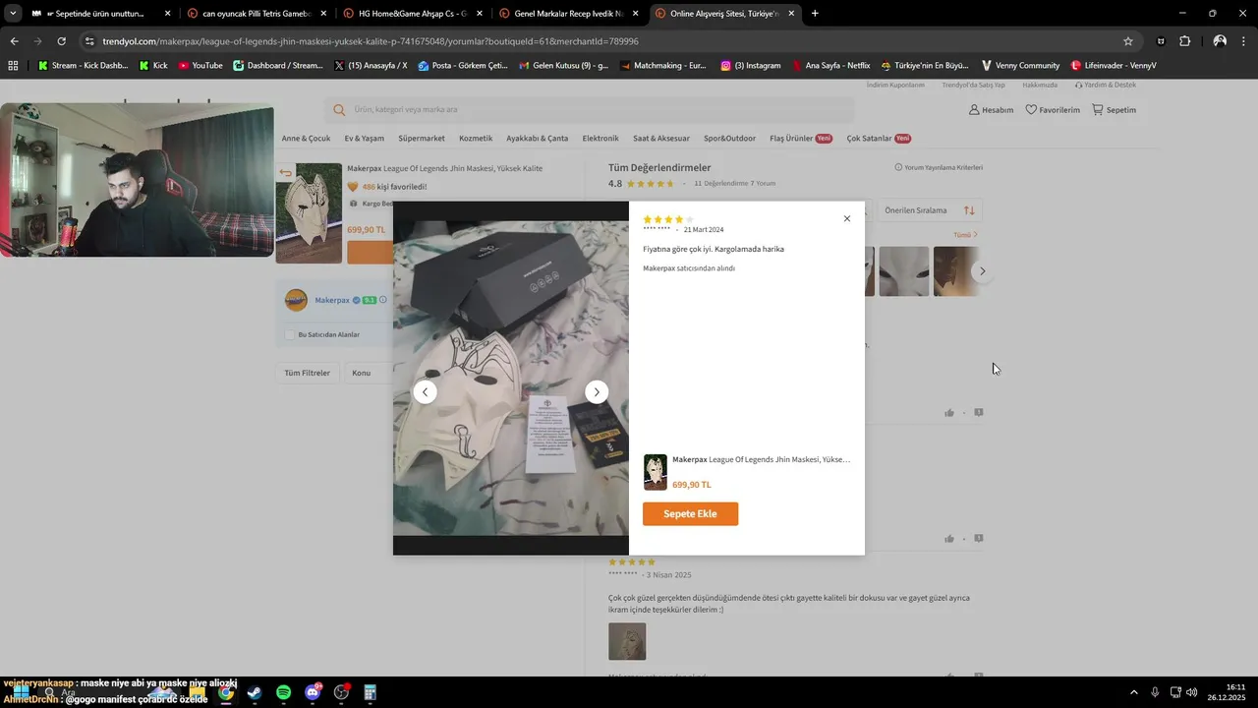
Task: Open Yorum Yayınlama Kriterleri info link
Action: pyautogui.click(x=939, y=167)
